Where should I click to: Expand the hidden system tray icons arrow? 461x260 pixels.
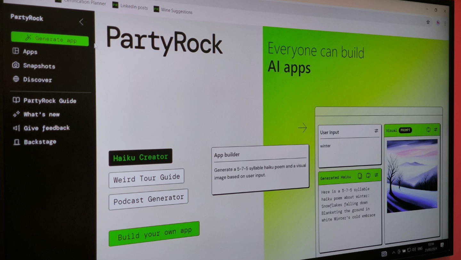[x=393, y=252]
